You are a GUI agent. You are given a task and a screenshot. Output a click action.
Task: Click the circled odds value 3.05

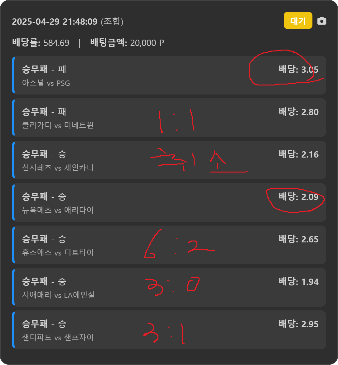(x=310, y=70)
